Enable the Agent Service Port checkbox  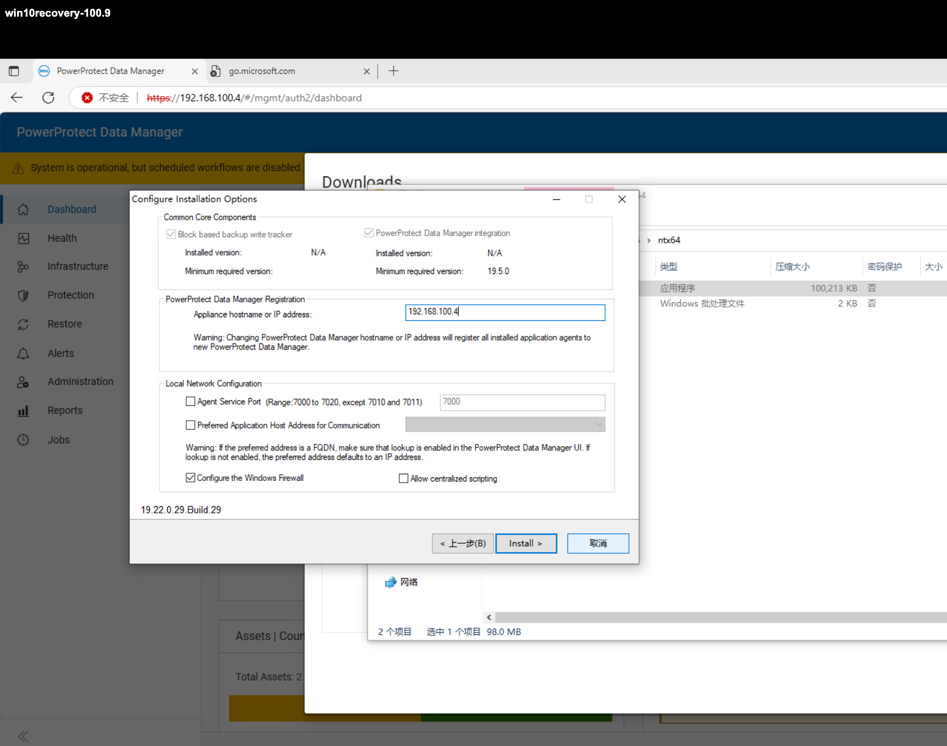point(191,401)
